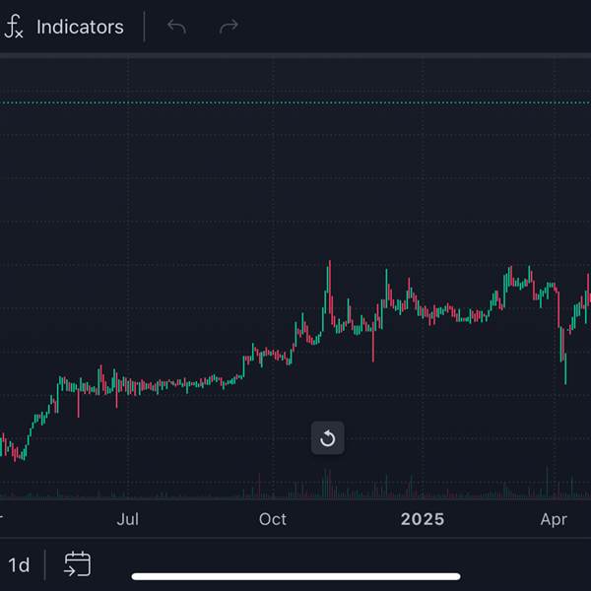Click the red volume spike before Oct
The width and height of the screenshot is (591, 591).
click(x=259, y=486)
